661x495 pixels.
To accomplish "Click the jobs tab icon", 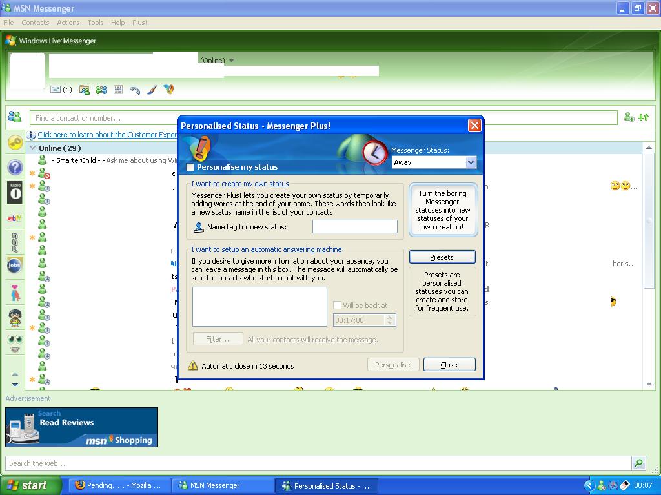I will click(x=14, y=265).
